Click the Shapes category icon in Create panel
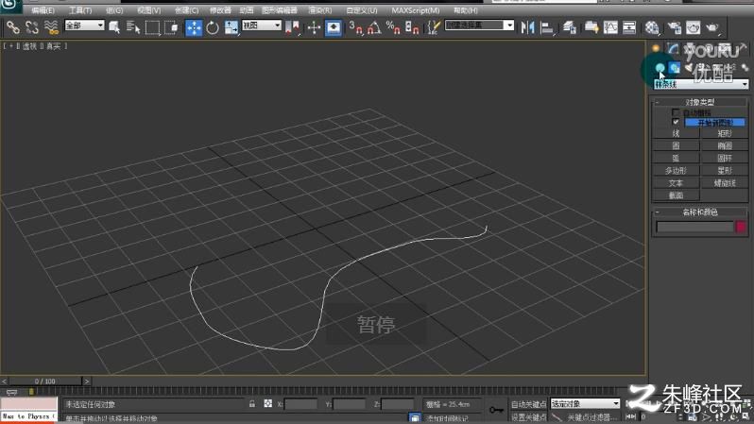This screenshot has height=424, width=754. tap(674, 68)
